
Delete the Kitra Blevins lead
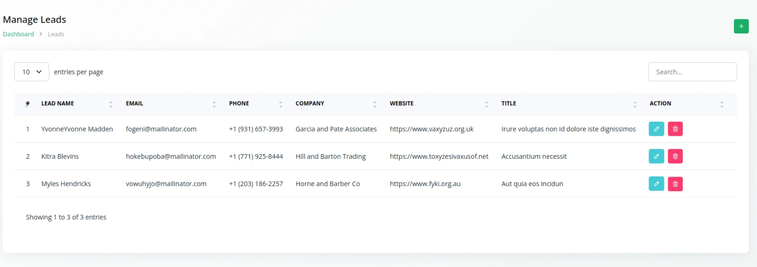coord(675,156)
